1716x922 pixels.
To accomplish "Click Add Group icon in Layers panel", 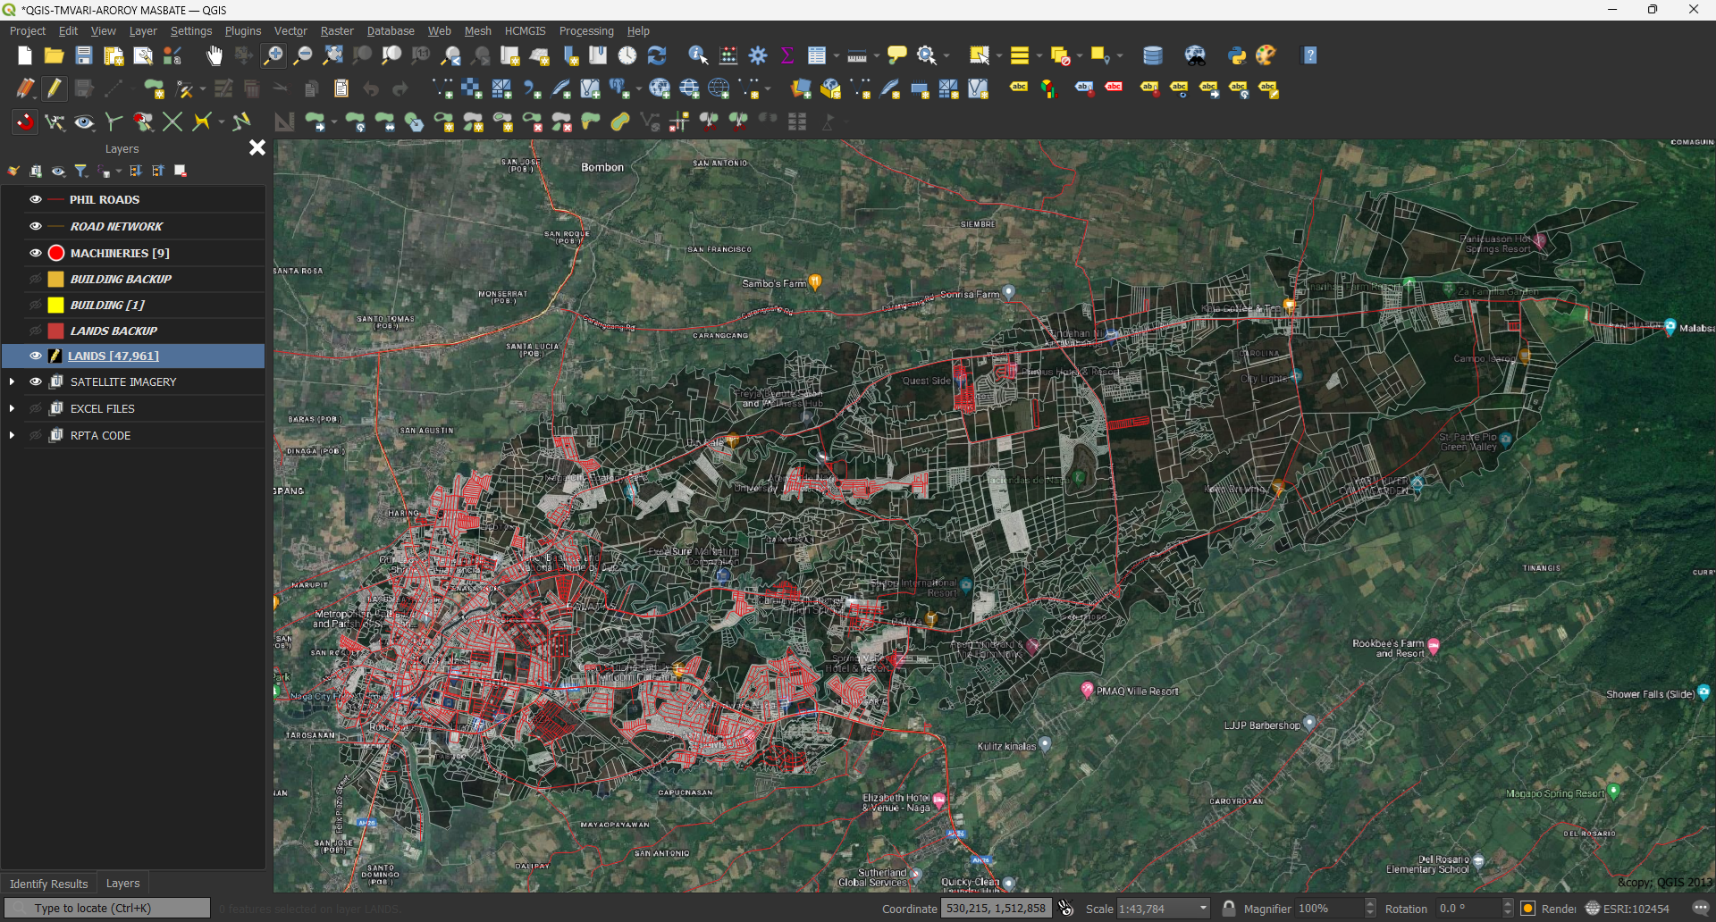I will [36, 171].
